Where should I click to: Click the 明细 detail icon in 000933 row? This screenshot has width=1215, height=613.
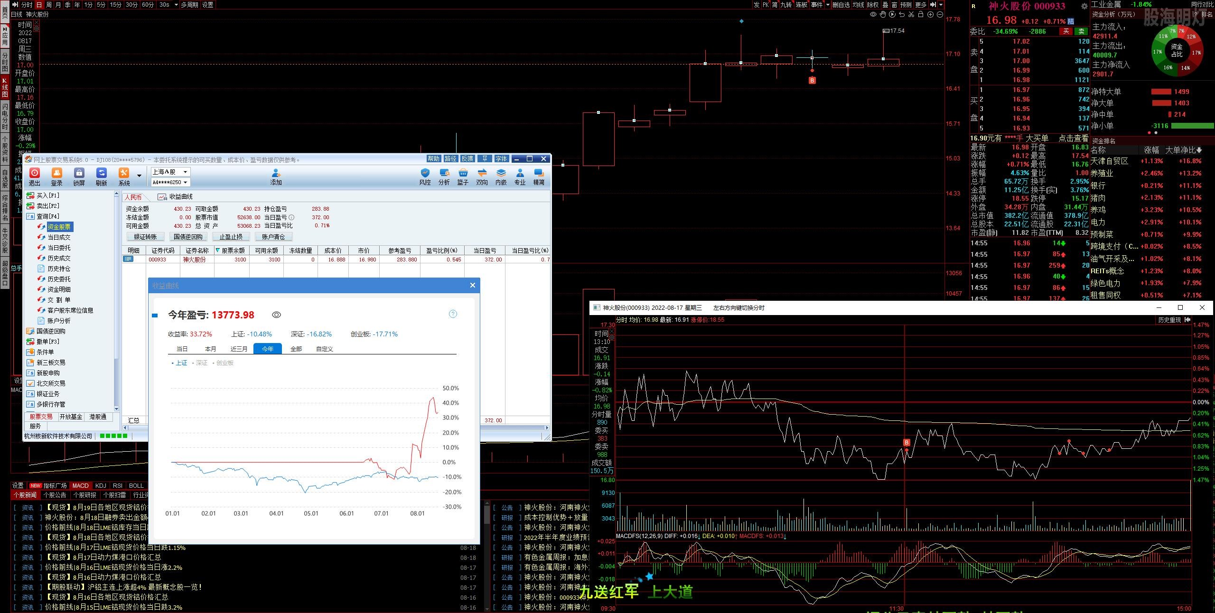tap(128, 259)
